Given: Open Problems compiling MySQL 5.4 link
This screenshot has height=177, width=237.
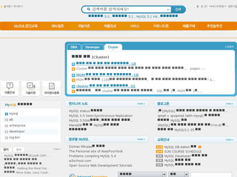Looking at the screenshot, I should tap(92, 156).
